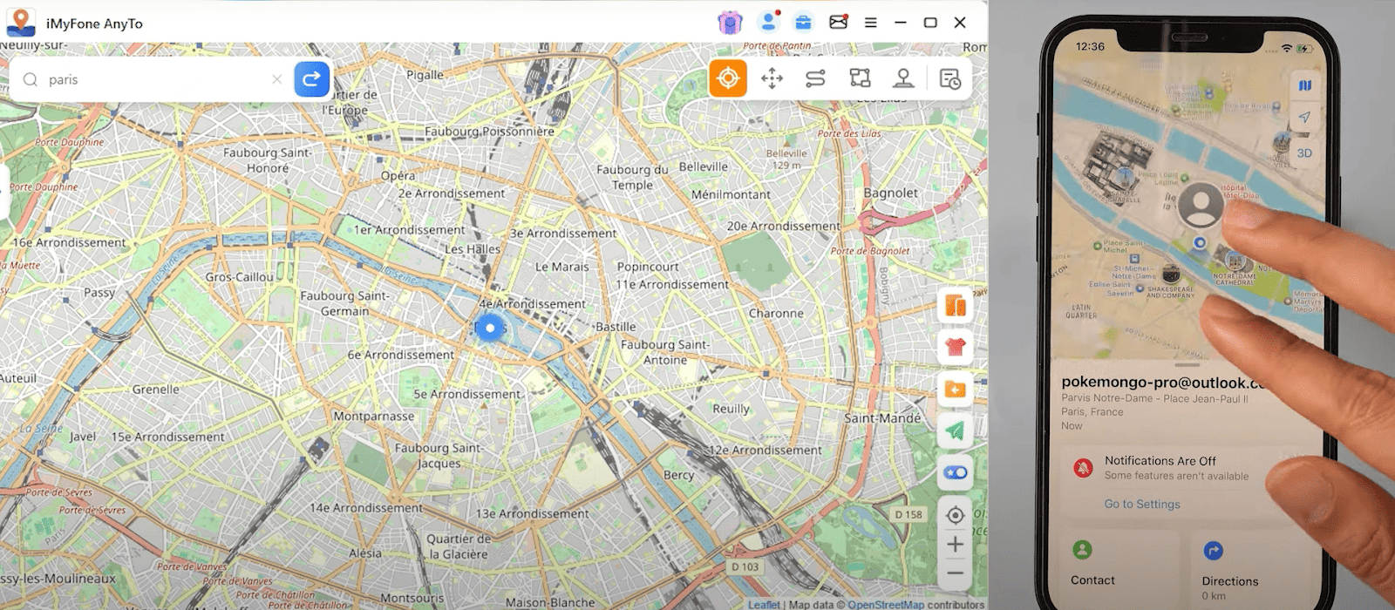Open the OpenStreetMap attribution link
1395x610 pixels.
[x=886, y=604]
